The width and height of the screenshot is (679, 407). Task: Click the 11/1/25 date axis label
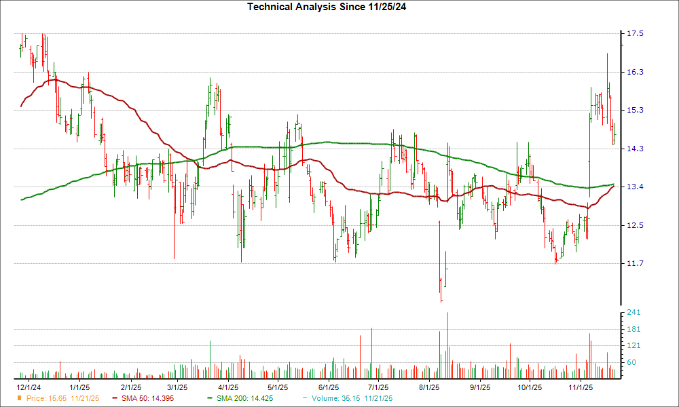[x=581, y=385]
